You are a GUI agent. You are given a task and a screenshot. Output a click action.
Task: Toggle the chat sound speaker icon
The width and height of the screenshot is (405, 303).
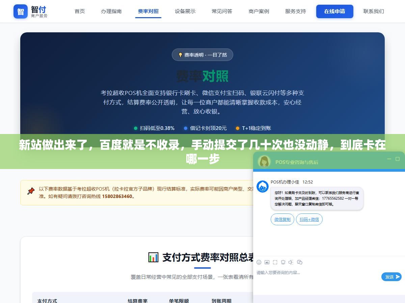(291, 262)
